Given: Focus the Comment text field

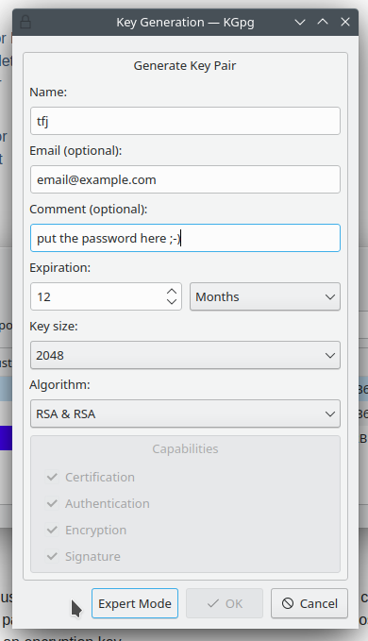Looking at the screenshot, I should (x=185, y=238).
